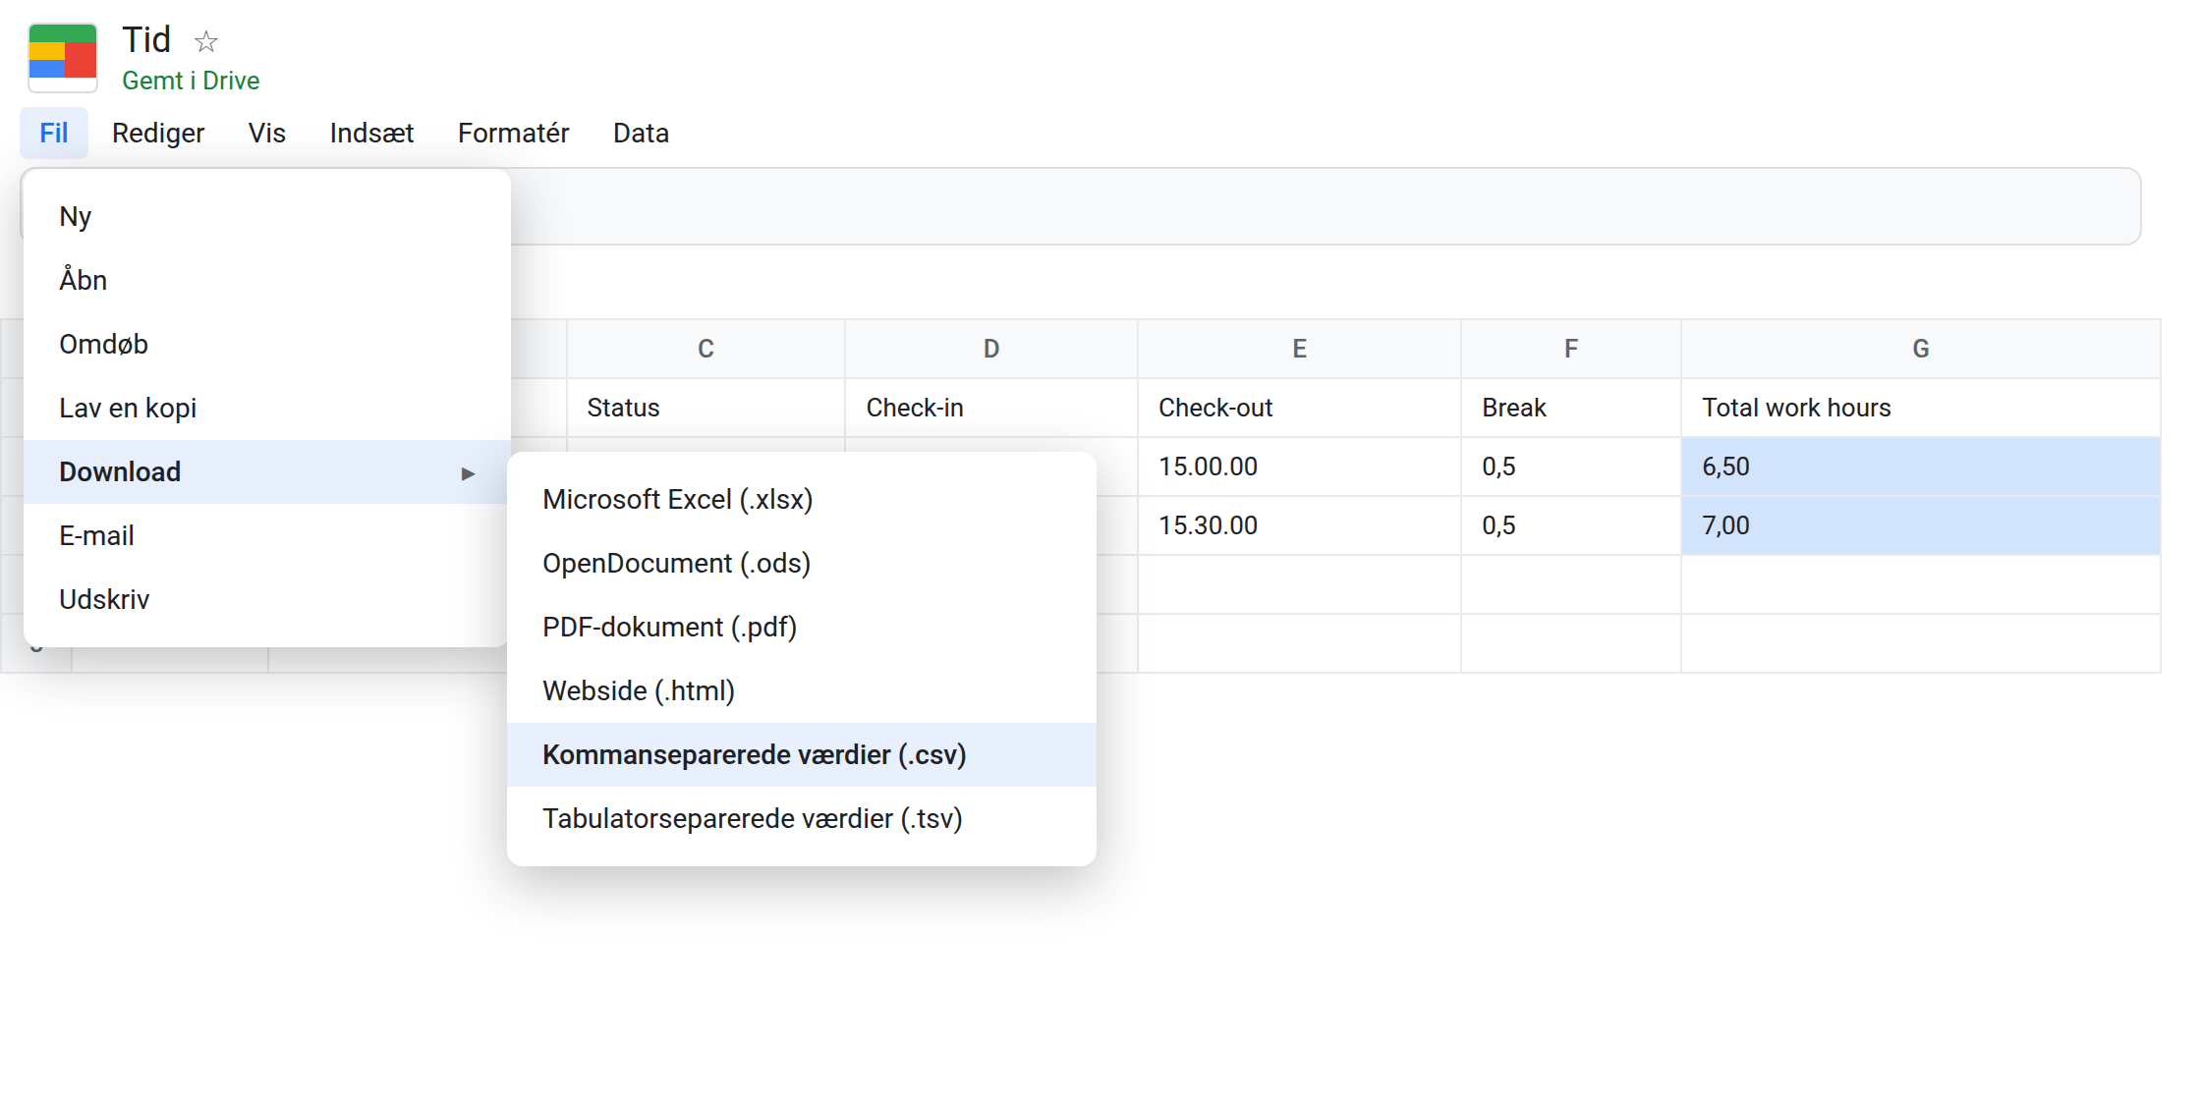Image resolution: width=2201 pixels, height=1100 pixels.
Task: Open the Vis menu
Action: coord(267,133)
